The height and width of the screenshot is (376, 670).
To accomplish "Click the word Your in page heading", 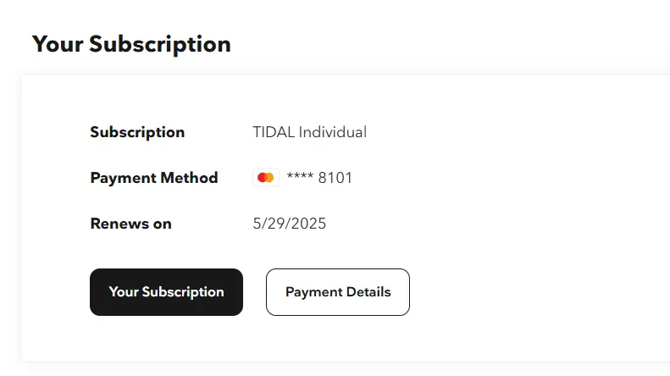I will pyautogui.click(x=58, y=44).
